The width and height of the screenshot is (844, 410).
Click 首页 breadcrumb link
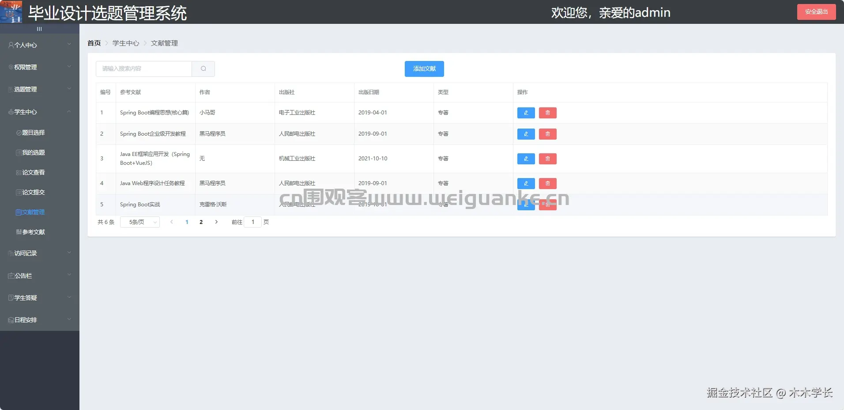(x=94, y=43)
